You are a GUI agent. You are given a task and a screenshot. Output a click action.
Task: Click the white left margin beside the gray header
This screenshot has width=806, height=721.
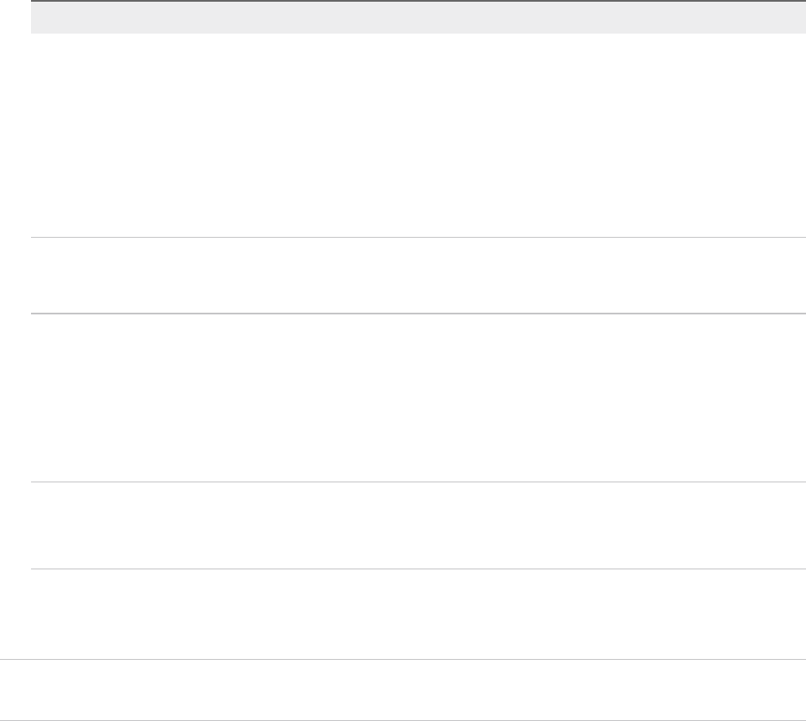pos(15,18)
